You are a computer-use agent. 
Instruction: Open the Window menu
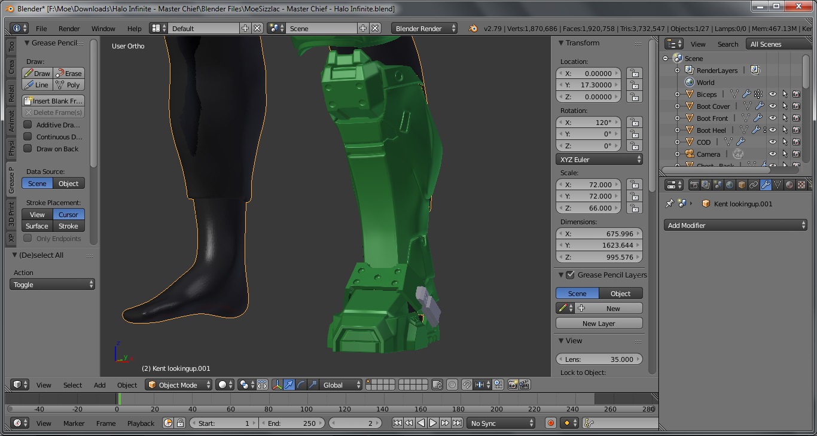[x=103, y=28]
